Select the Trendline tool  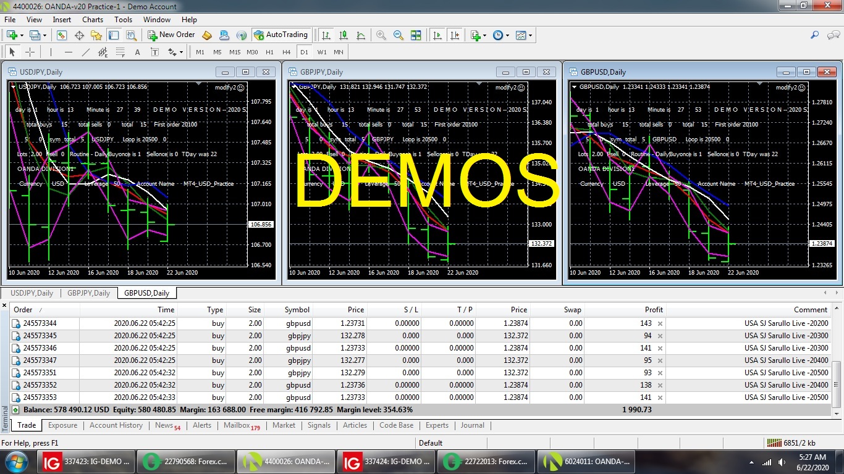(x=85, y=52)
